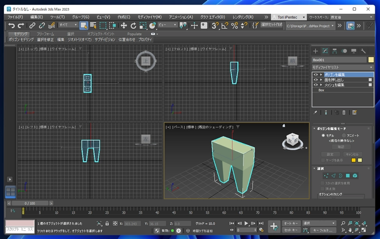Choose the Rectangular Selection Region icon
The width and height of the screenshot is (380, 239).
click(x=103, y=26)
